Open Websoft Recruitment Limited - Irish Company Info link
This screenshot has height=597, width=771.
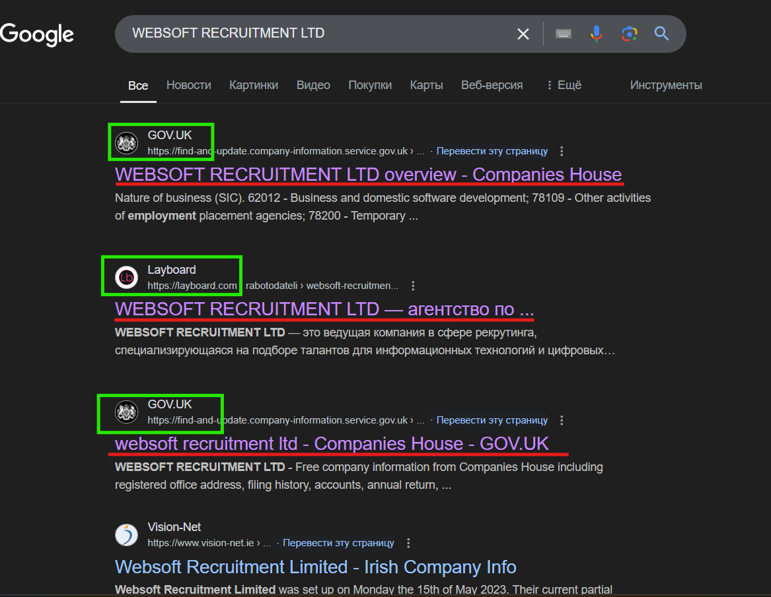click(x=316, y=567)
